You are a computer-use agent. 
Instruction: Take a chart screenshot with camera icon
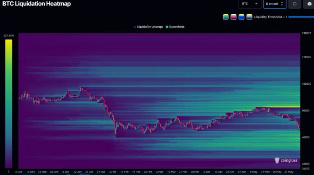[x=309, y=4]
